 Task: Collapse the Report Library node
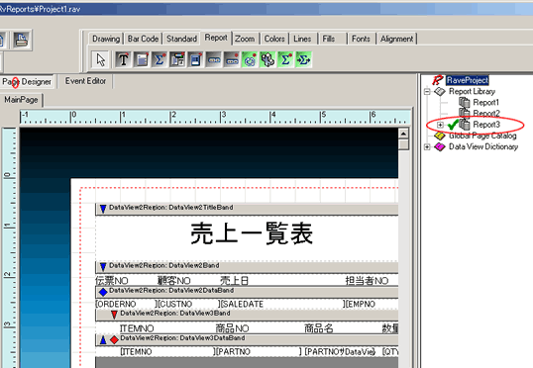point(427,91)
